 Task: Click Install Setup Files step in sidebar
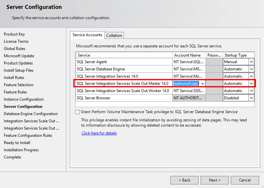[x=19, y=70]
